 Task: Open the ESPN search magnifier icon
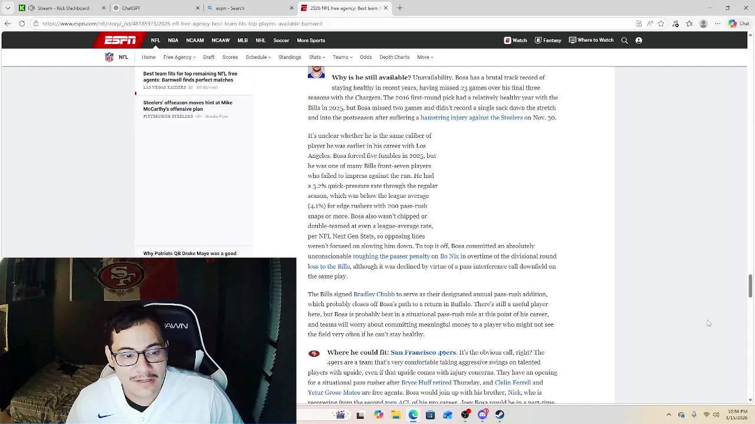(625, 40)
